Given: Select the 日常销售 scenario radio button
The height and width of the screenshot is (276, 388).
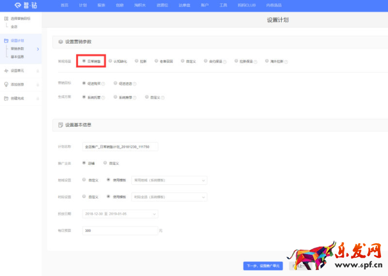Looking at the screenshot, I should (x=84, y=61).
